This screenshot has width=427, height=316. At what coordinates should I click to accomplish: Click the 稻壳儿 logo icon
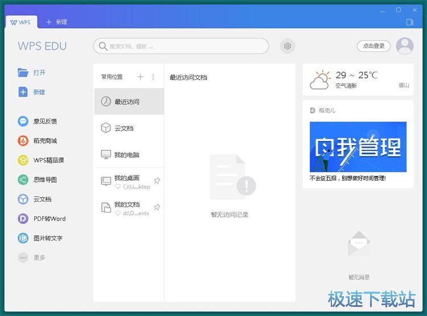(x=313, y=110)
